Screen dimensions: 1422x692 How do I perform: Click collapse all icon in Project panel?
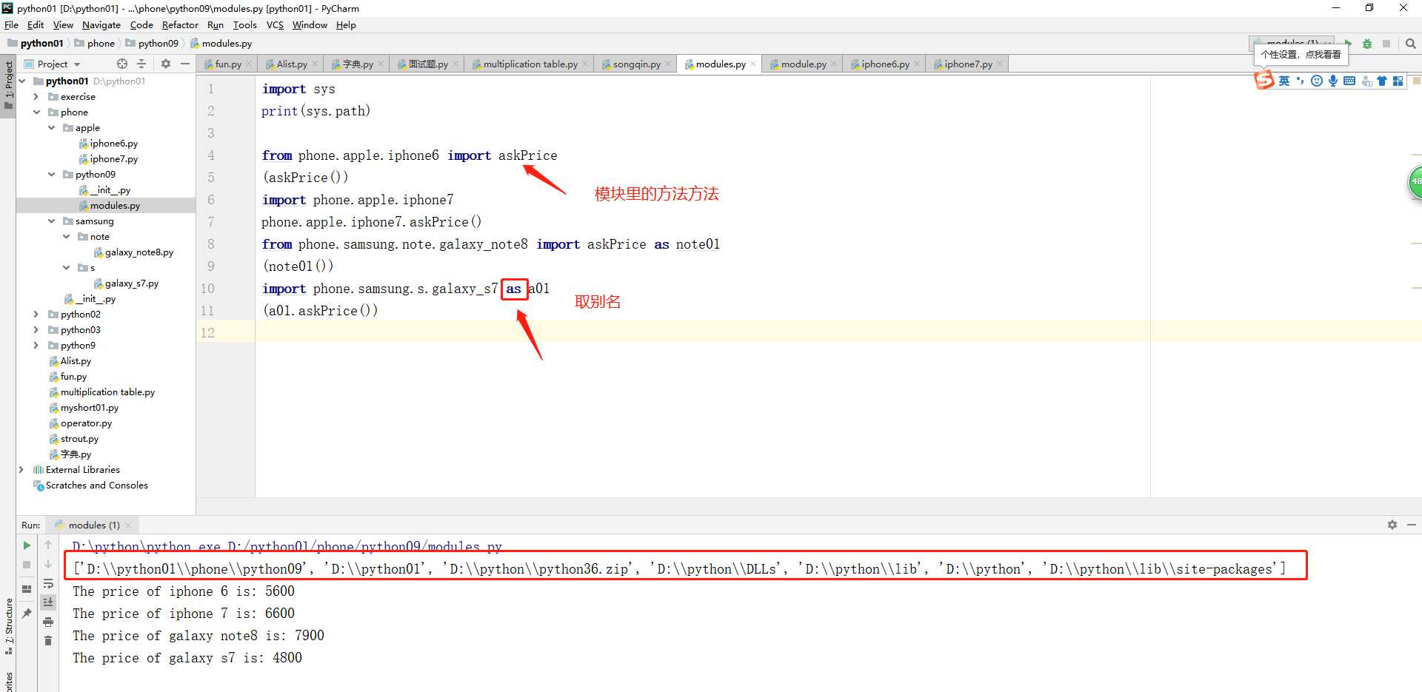coord(141,64)
